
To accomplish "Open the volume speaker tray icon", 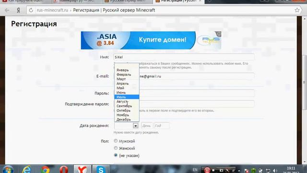I will coord(275,171).
